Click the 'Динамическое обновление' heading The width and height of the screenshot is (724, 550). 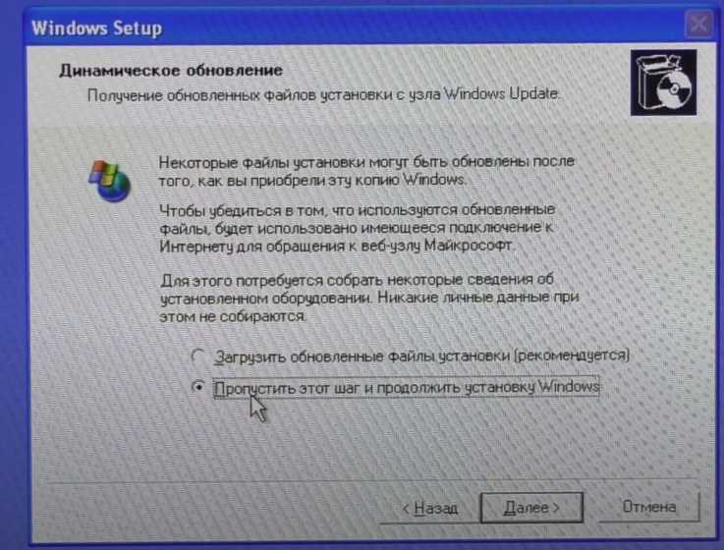pos(171,71)
